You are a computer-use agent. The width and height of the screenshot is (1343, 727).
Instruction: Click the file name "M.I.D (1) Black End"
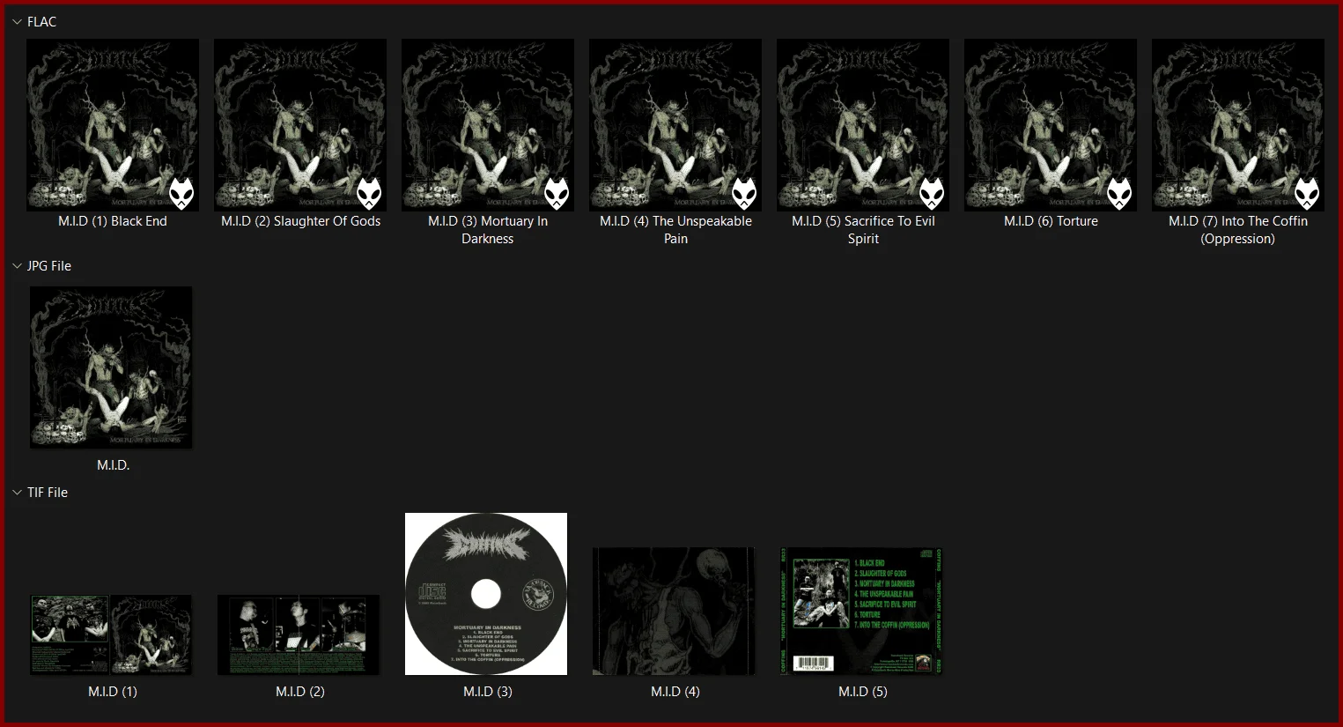coord(113,221)
